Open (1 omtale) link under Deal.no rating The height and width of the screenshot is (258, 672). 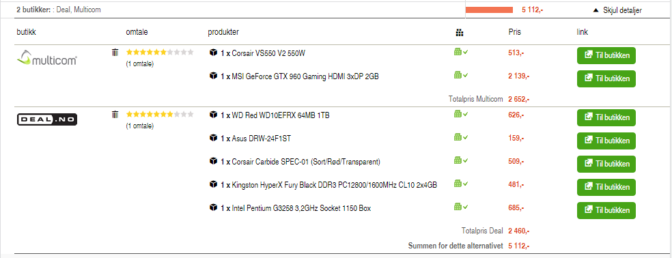point(140,126)
